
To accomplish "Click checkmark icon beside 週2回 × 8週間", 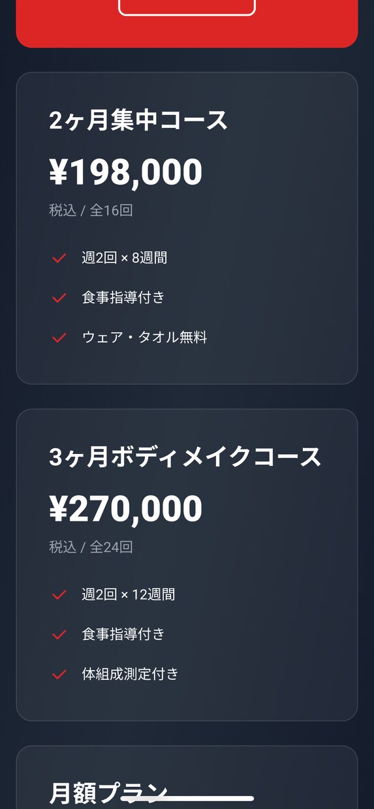I will click(59, 258).
